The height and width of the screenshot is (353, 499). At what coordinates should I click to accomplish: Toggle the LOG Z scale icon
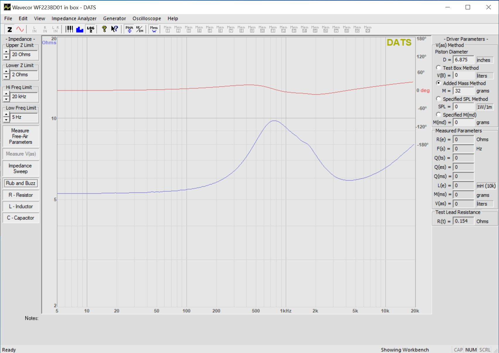tap(91, 29)
